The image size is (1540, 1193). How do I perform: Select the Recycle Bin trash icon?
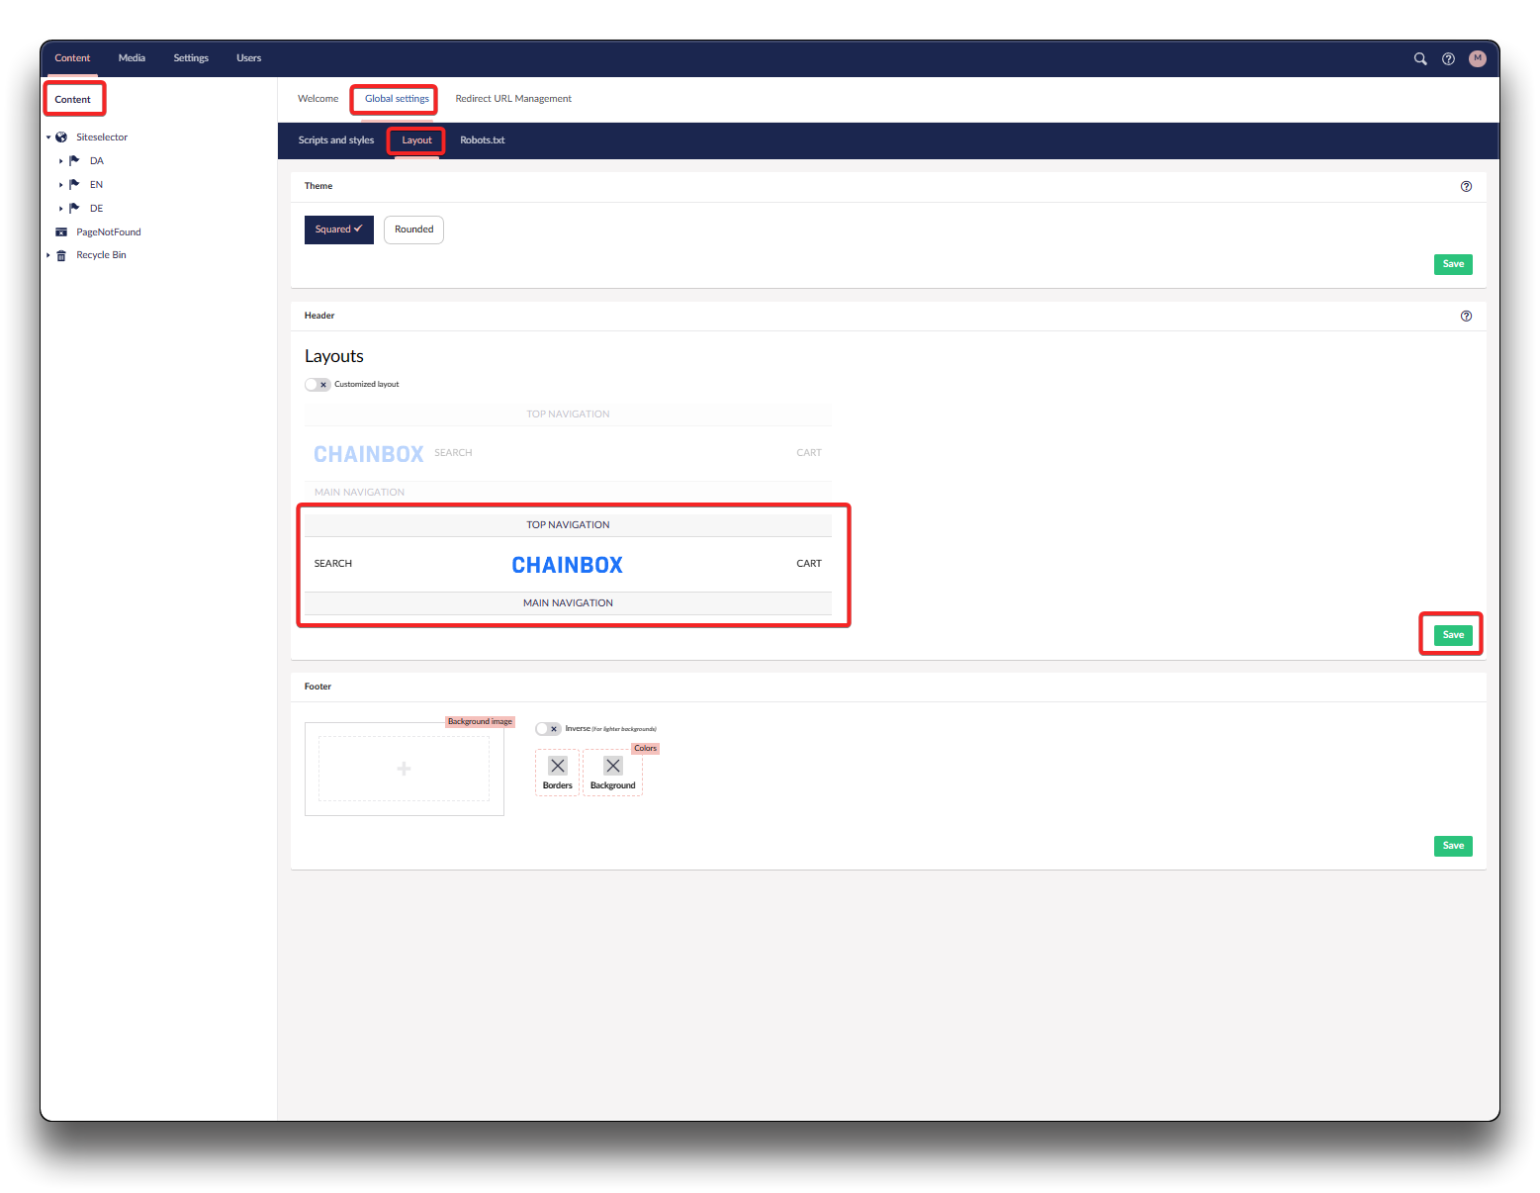click(x=61, y=255)
